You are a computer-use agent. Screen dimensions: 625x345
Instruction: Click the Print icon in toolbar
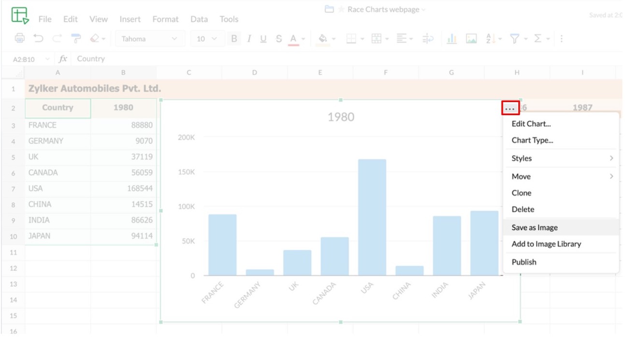point(20,39)
